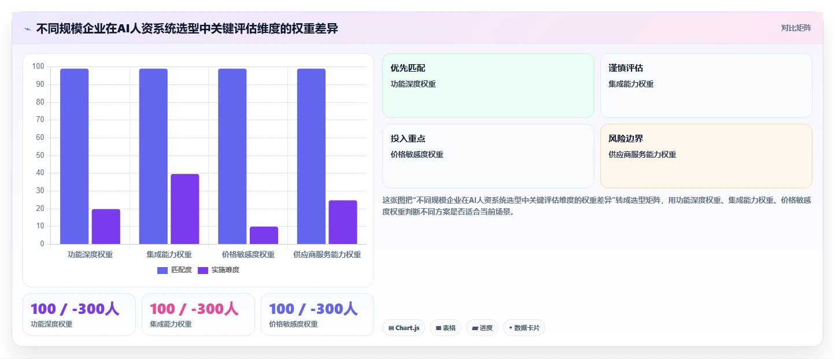835x359 pixels.
Task: Click the 供应商服务能力权重 x-axis label
Action: [327, 254]
